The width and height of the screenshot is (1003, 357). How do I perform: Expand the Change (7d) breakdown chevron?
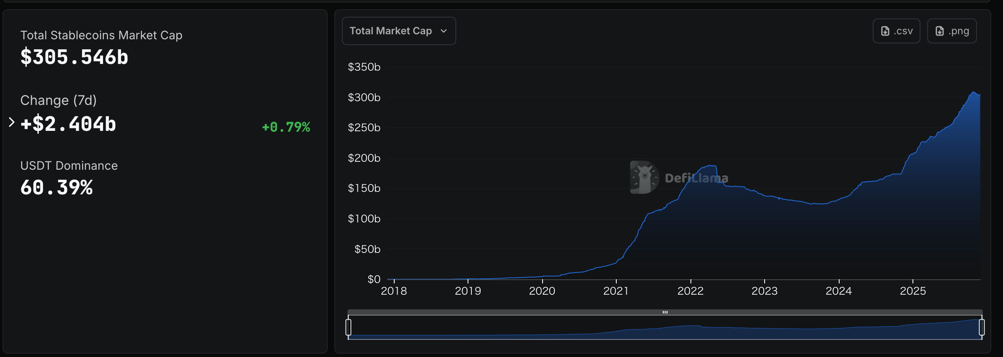tap(12, 122)
